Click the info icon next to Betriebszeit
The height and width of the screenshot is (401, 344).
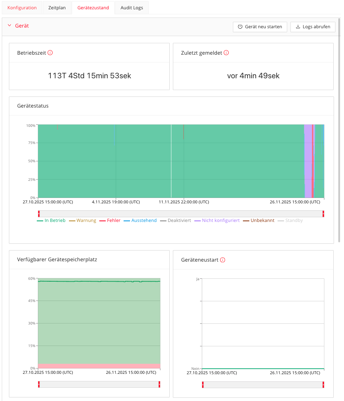(x=50, y=53)
